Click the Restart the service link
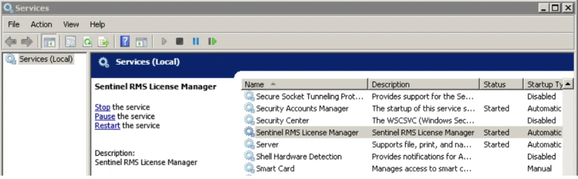 [107, 126]
